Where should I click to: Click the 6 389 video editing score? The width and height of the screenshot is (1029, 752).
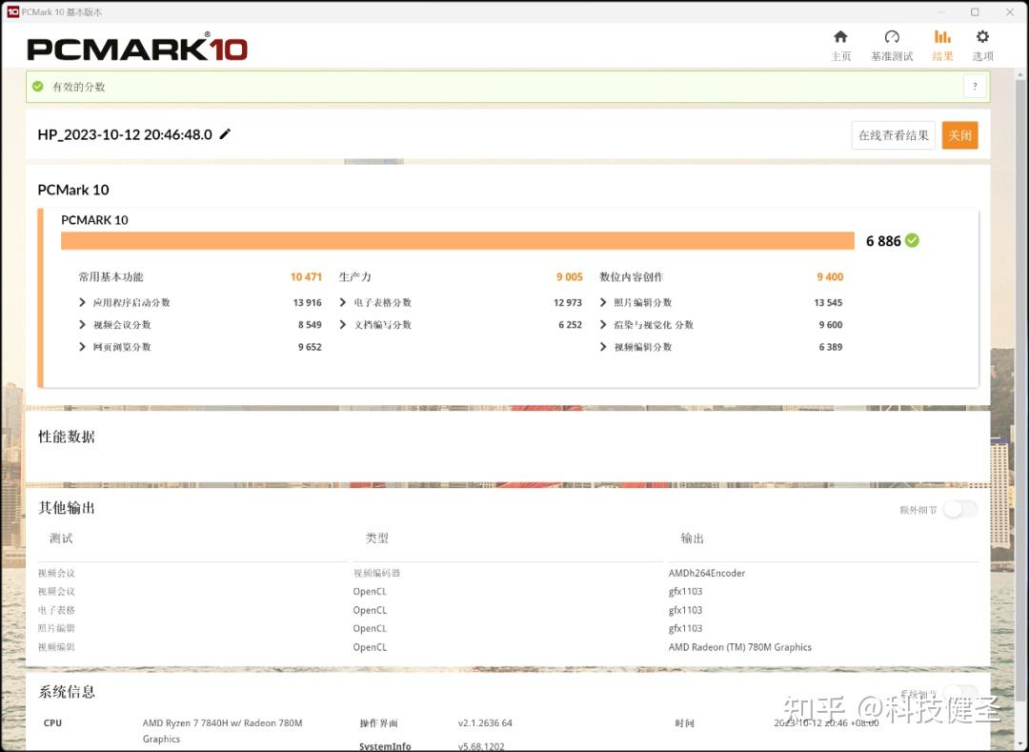click(x=830, y=347)
